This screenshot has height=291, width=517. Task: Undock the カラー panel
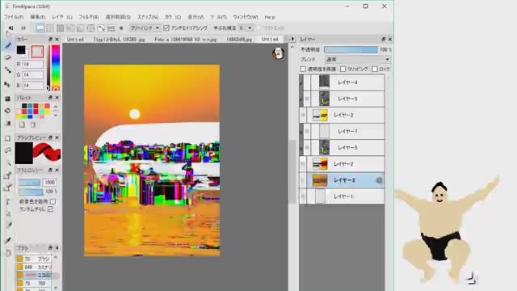[x=50, y=40]
